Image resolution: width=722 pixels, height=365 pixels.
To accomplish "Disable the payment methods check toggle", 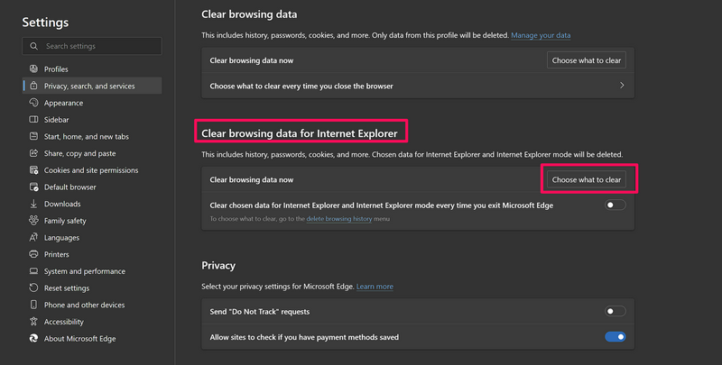I will (x=615, y=337).
